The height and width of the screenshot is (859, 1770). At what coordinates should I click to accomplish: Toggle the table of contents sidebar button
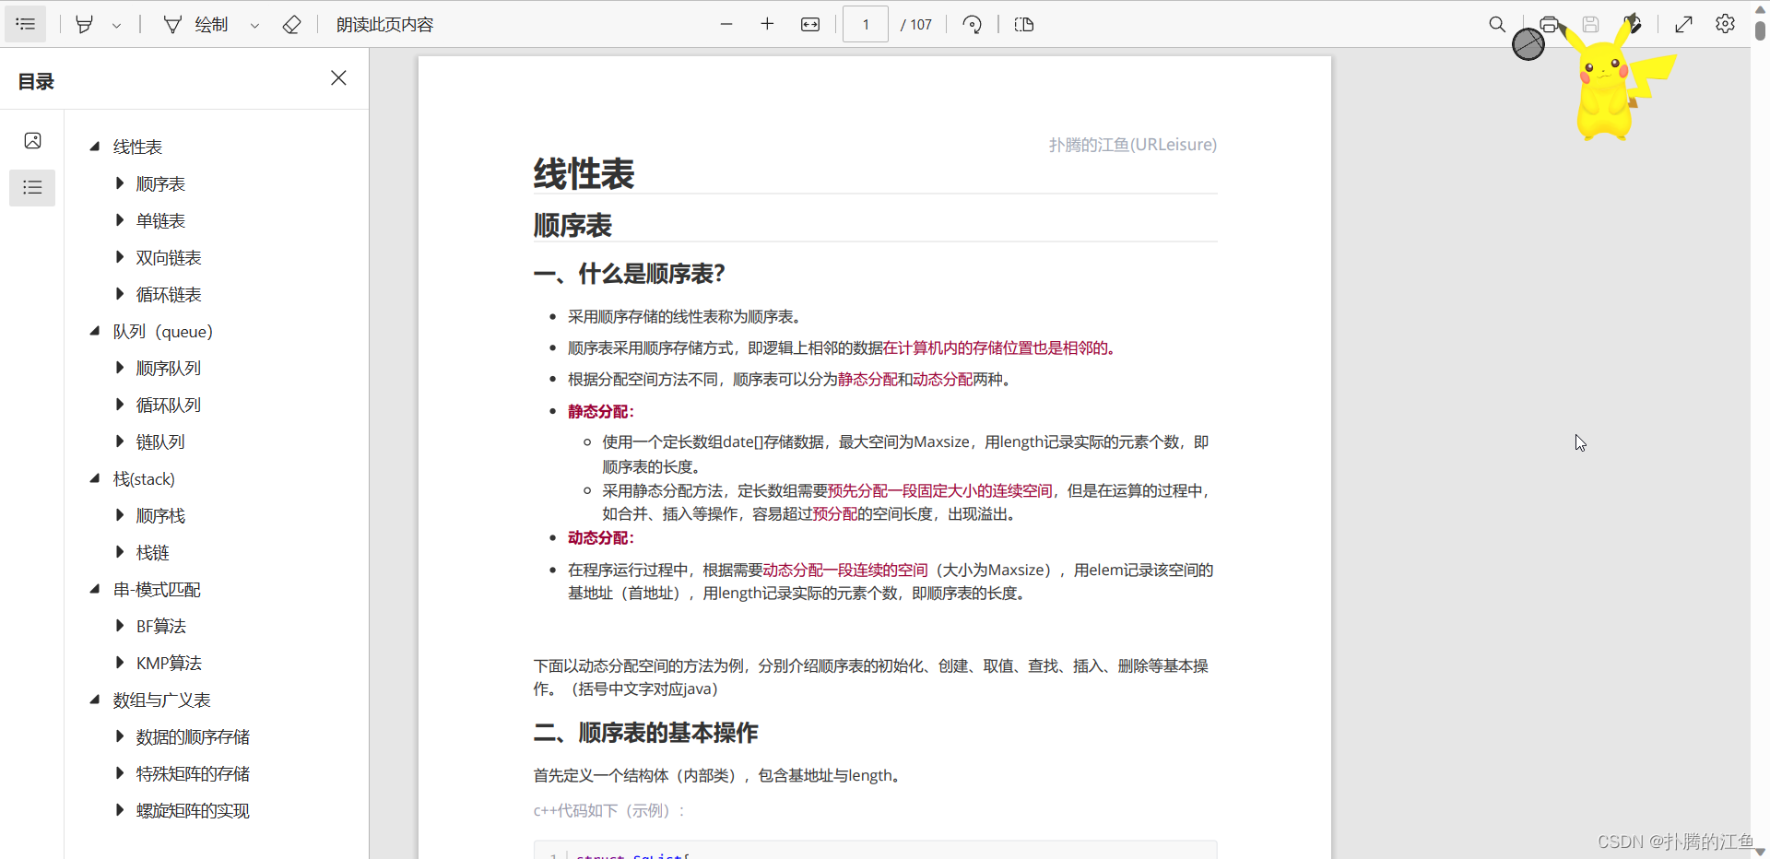(26, 24)
